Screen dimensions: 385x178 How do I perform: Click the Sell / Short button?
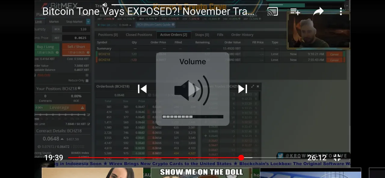click(76, 50)
